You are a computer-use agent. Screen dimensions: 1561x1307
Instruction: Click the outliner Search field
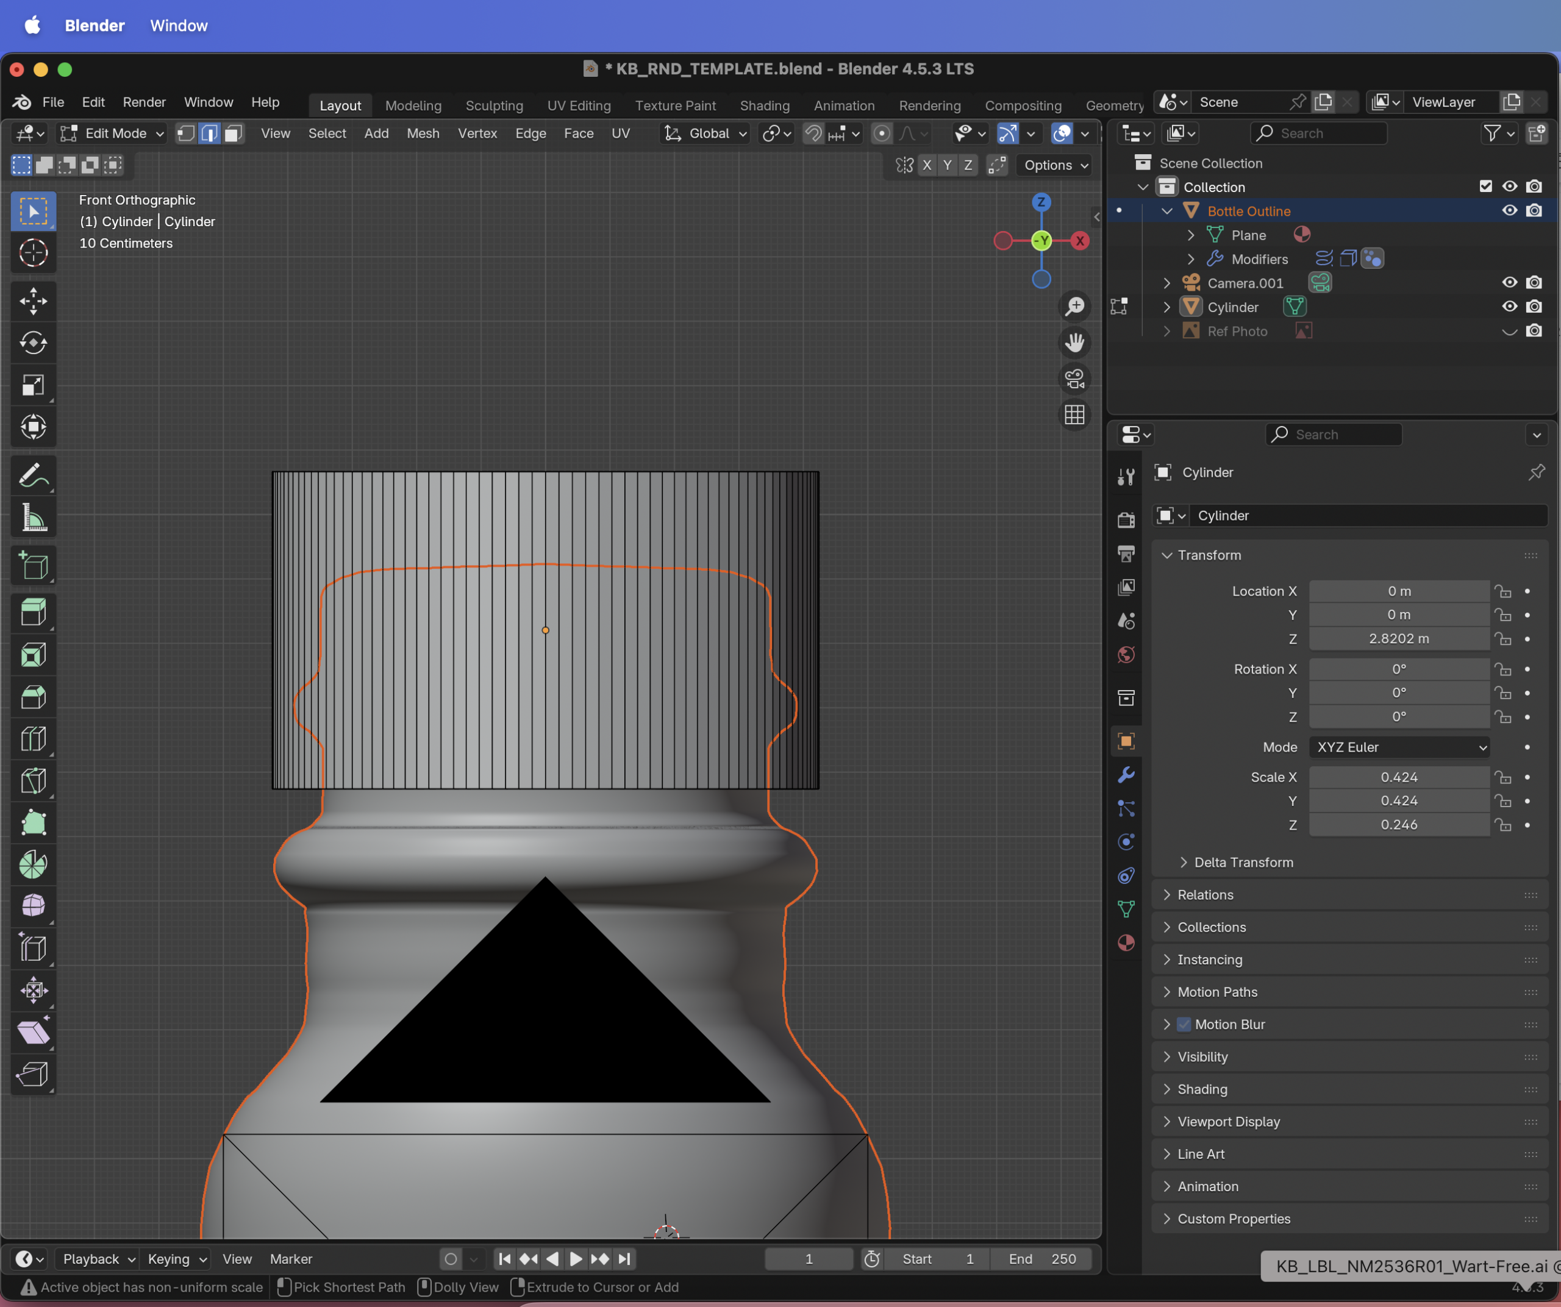coord(1320,133)
